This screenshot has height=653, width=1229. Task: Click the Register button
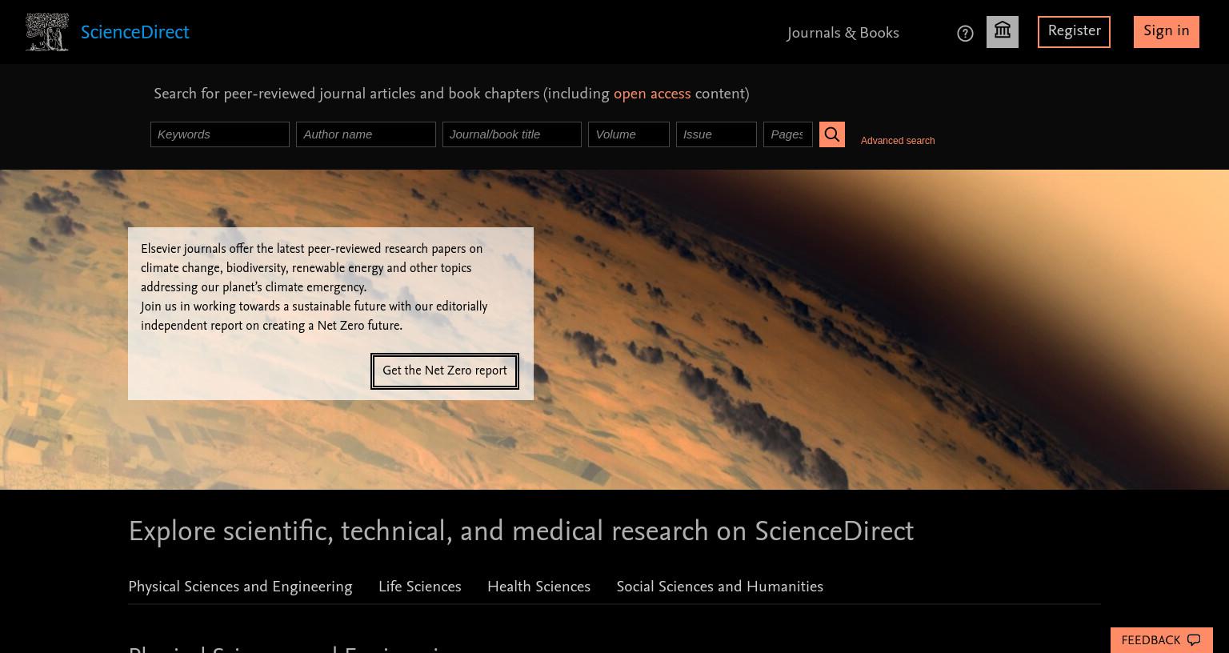[x=1074, y=32]
